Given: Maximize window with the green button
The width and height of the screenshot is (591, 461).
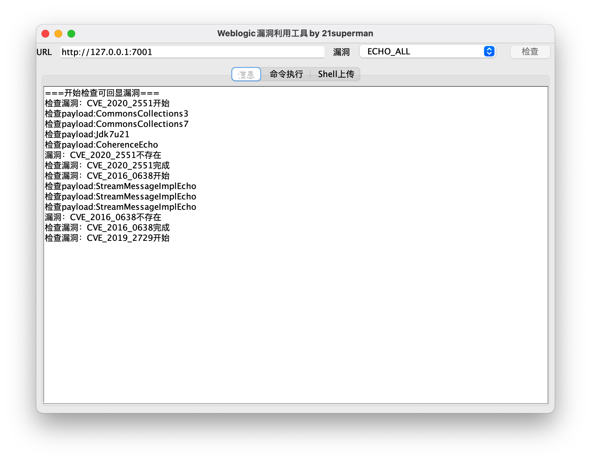Looking at the screenshot, I should point(71,34).
